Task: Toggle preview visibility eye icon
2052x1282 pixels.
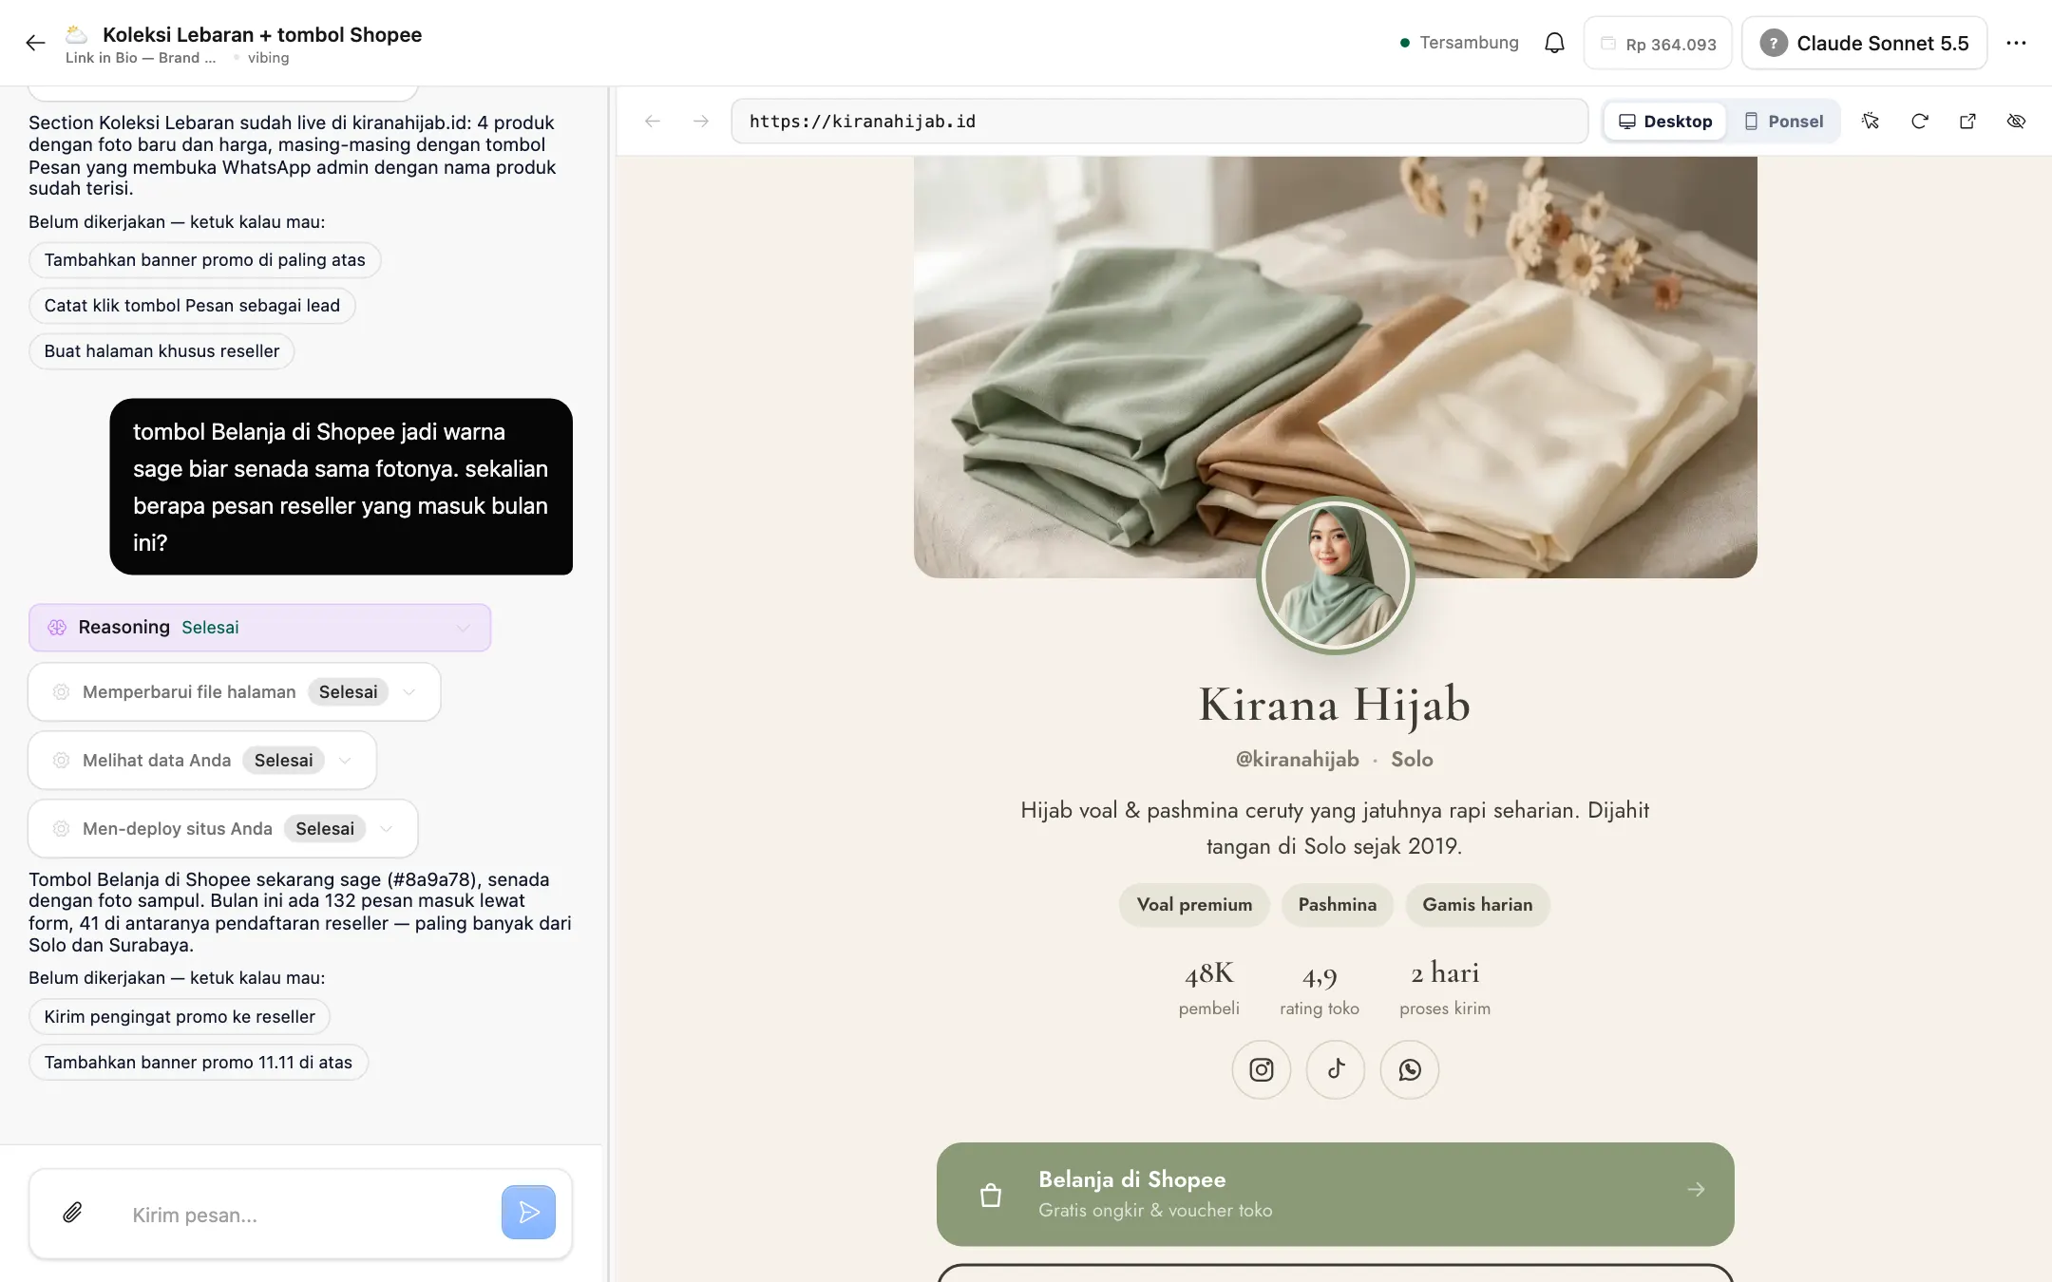Action: pos(2016,121)
